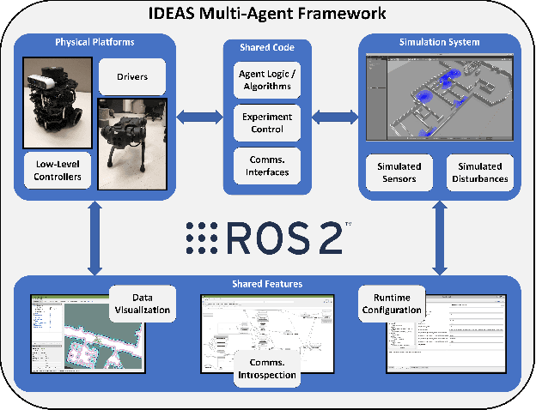This screenshot has width=536, height=410.
Task: Click the Simulated Disturbances box
Action: click(x=478, y=172)
